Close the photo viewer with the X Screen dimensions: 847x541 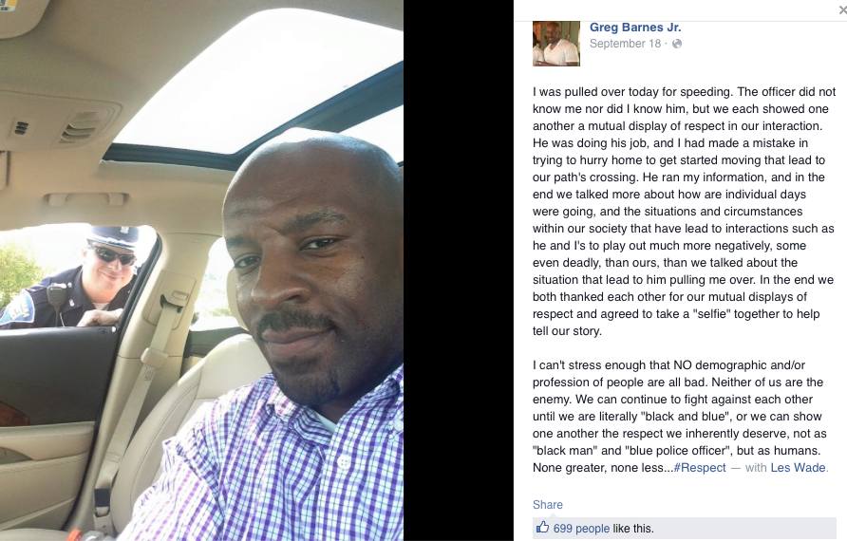pos(842,9)
